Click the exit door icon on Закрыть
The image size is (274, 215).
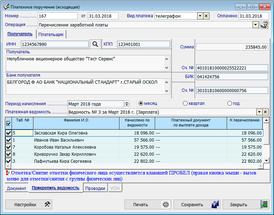click(x=264, y=204)
